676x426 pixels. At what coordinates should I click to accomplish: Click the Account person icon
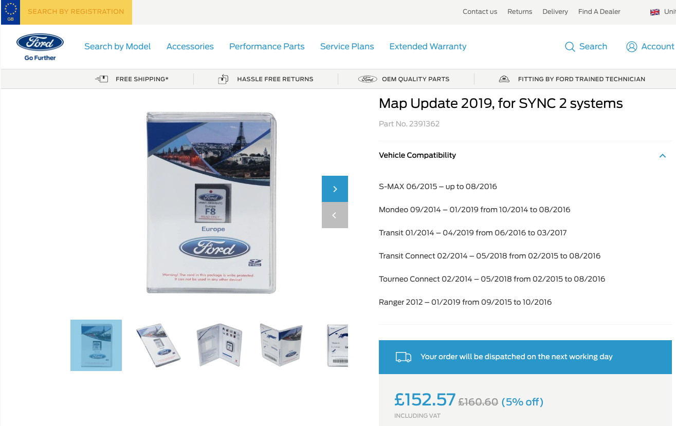point(632,47)
